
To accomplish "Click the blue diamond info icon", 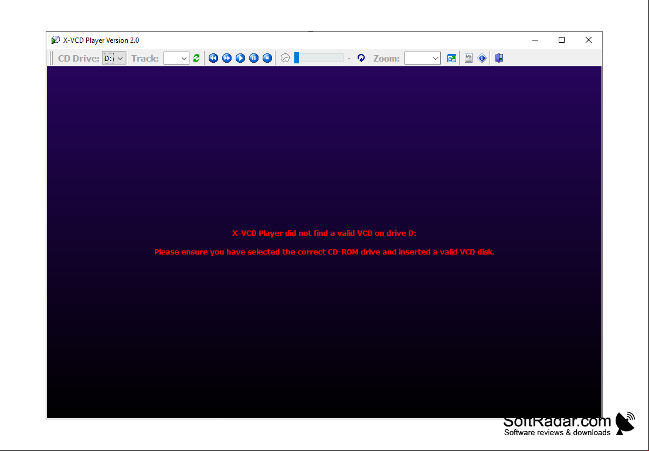I will pos(482,59).
